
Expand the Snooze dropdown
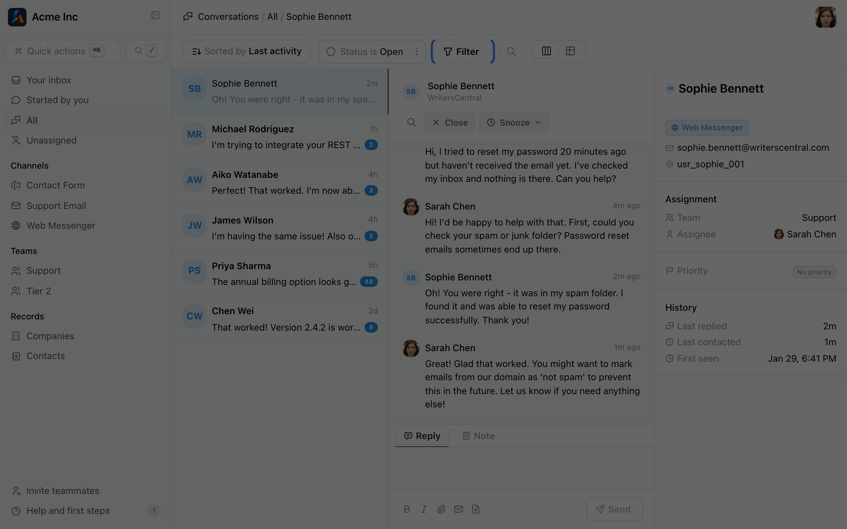(x=514, y=122)
